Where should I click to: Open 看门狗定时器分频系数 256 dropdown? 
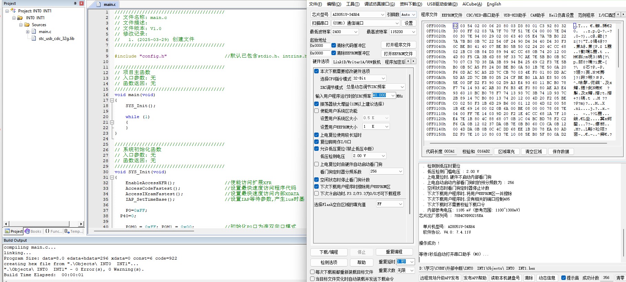click(386, 171)
